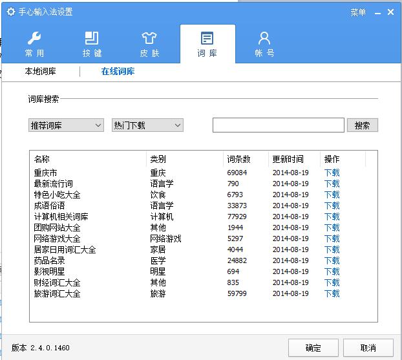Open the 帐号 account person icon tab

pos(264,44)
